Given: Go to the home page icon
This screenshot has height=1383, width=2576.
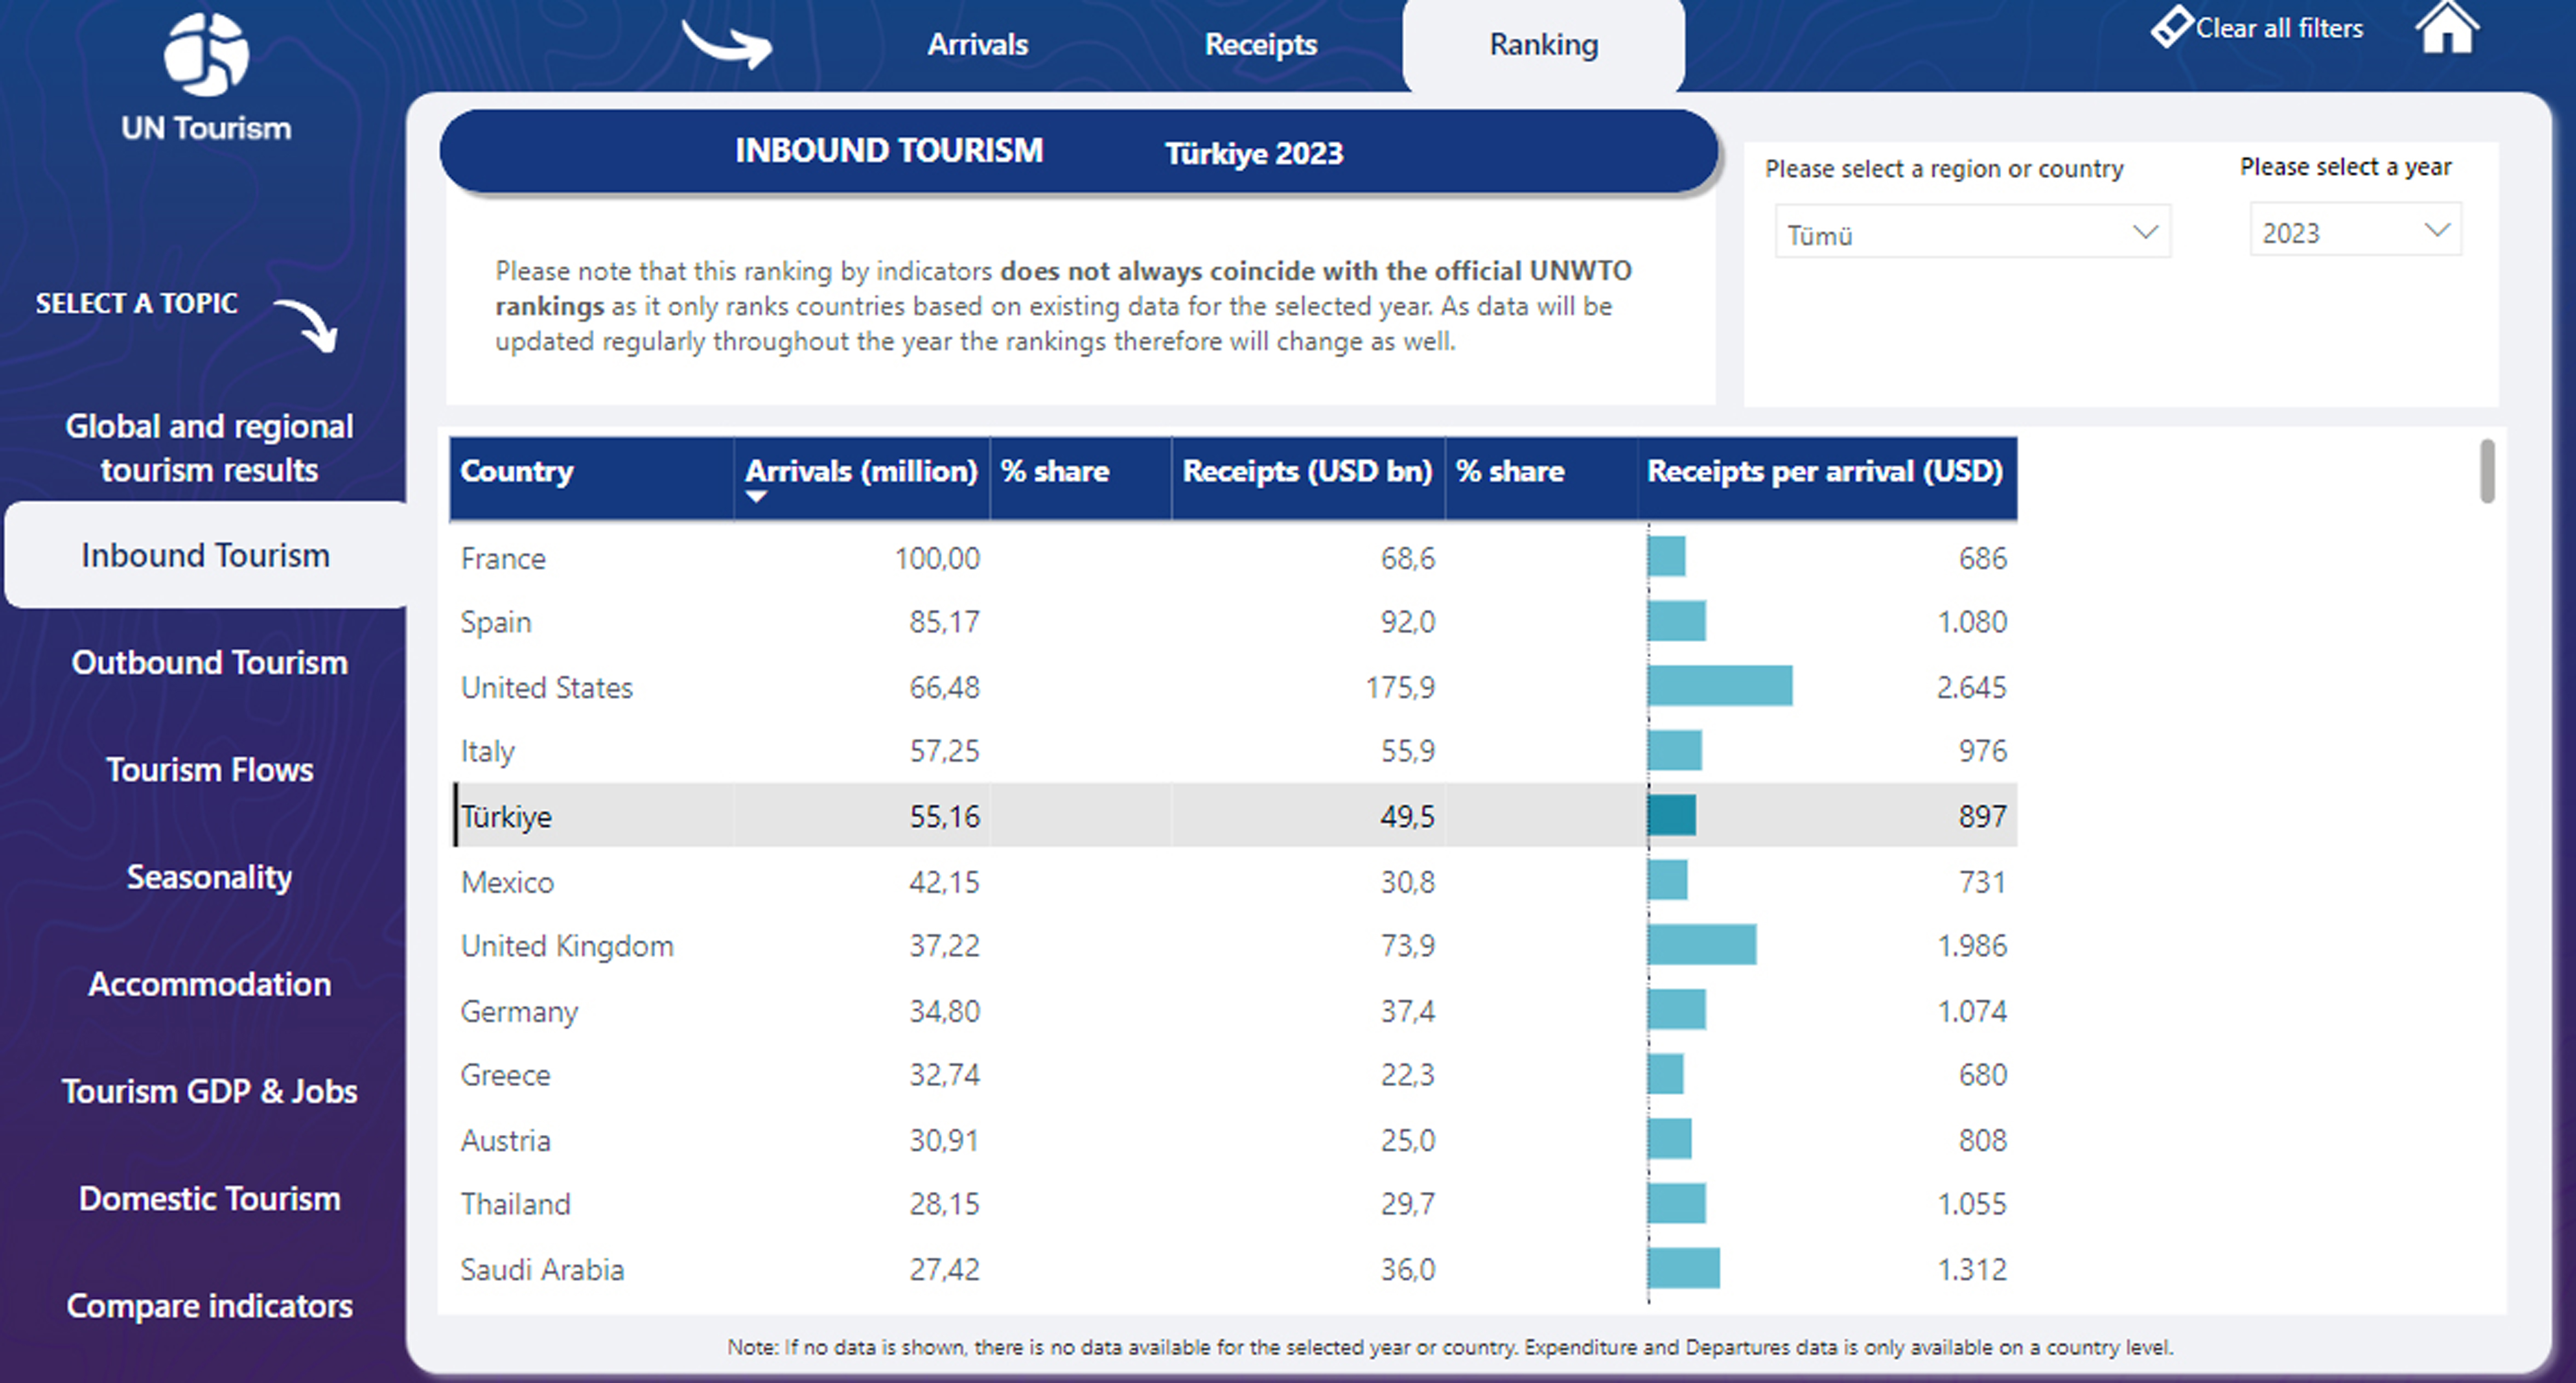Looking at the screenshot, I should (x=2447, y=28).
